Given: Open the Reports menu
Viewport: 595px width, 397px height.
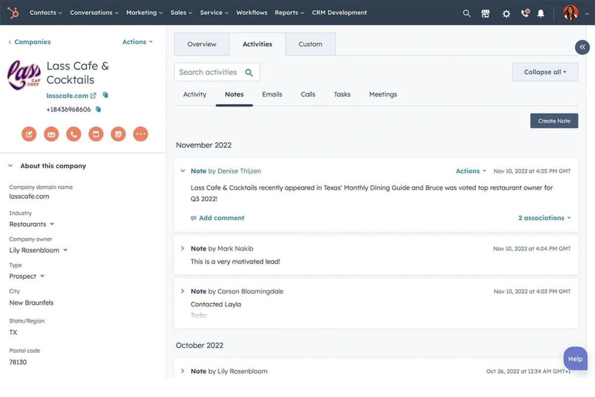Looking at the screenshot, I should tap(289, 12).
